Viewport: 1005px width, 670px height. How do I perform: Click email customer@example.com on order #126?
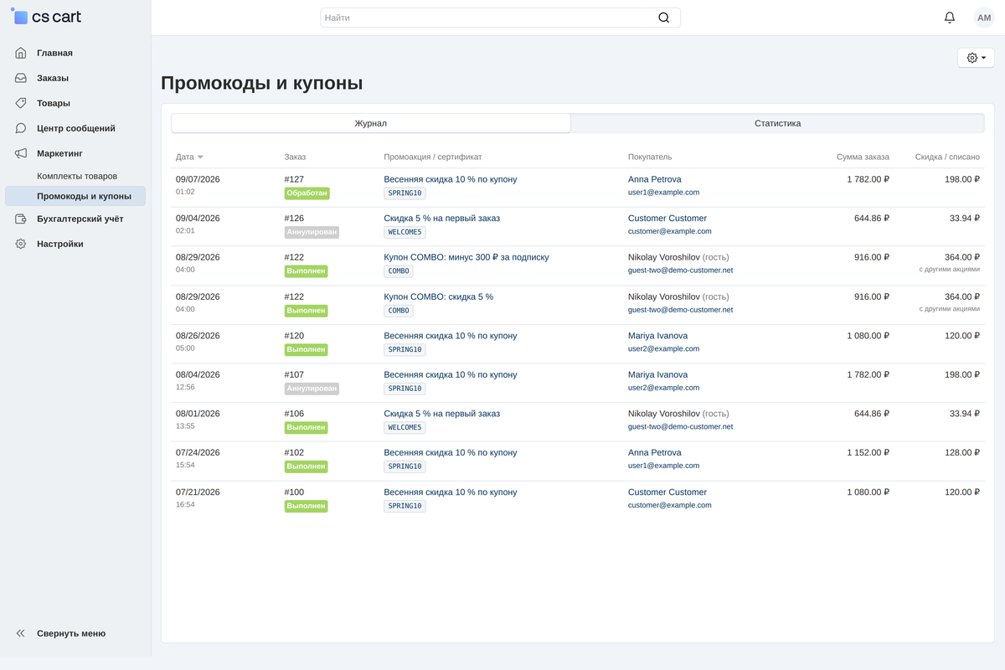pos(670,232)
